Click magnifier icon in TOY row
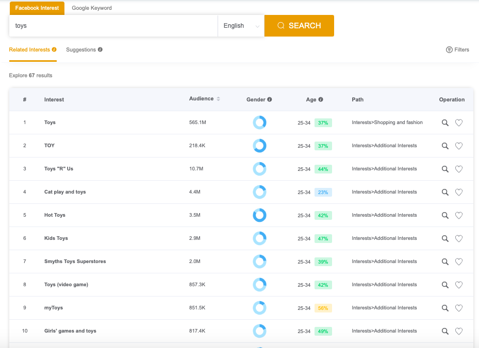The width and height of the screenshot is (479, 348). 445,146
